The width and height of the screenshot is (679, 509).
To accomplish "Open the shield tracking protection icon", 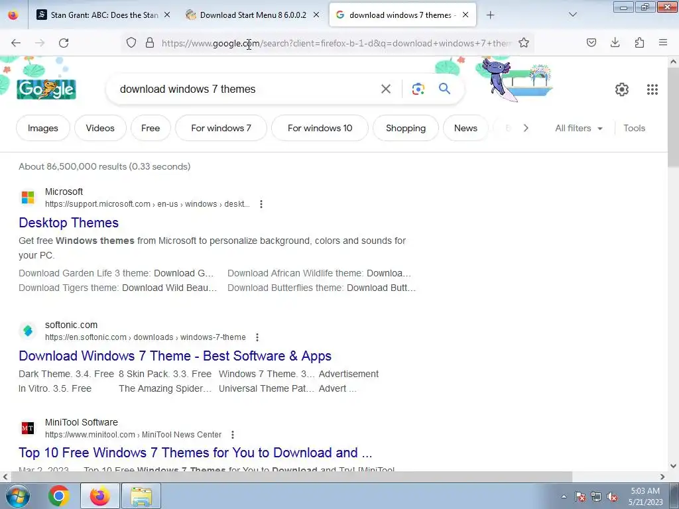I will click(x=131, y=42).
